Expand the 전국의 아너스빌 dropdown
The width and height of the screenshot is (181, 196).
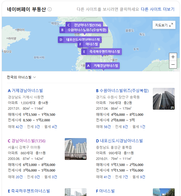pos(21,77)
